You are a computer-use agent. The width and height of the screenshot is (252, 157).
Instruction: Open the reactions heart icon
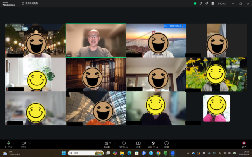tap(124, 145)
